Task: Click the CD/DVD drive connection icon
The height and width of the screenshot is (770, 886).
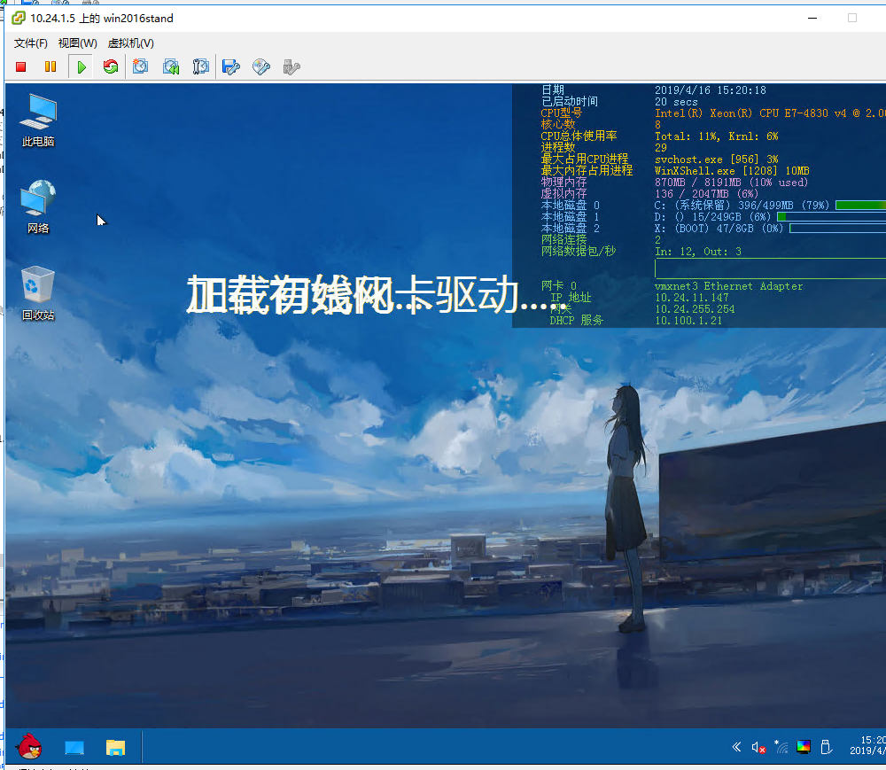Action: 261,66
